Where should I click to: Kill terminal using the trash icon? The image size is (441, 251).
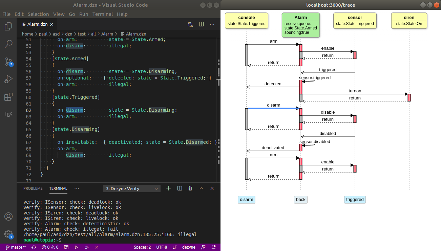point(190,188)
